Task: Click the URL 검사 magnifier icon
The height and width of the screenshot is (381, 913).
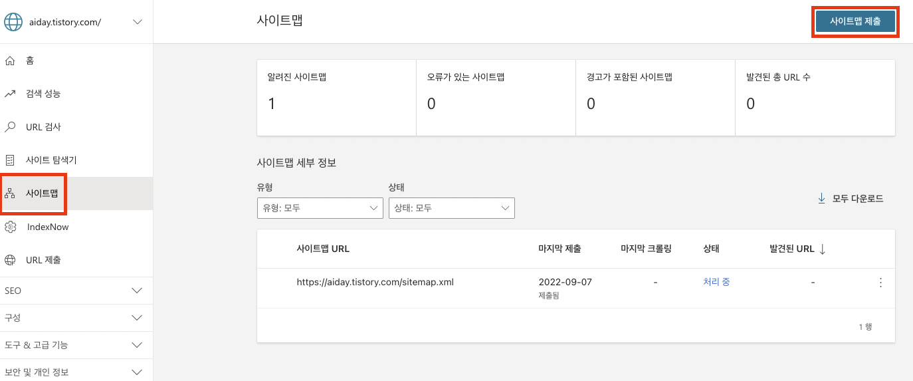Action: point(10,127)
